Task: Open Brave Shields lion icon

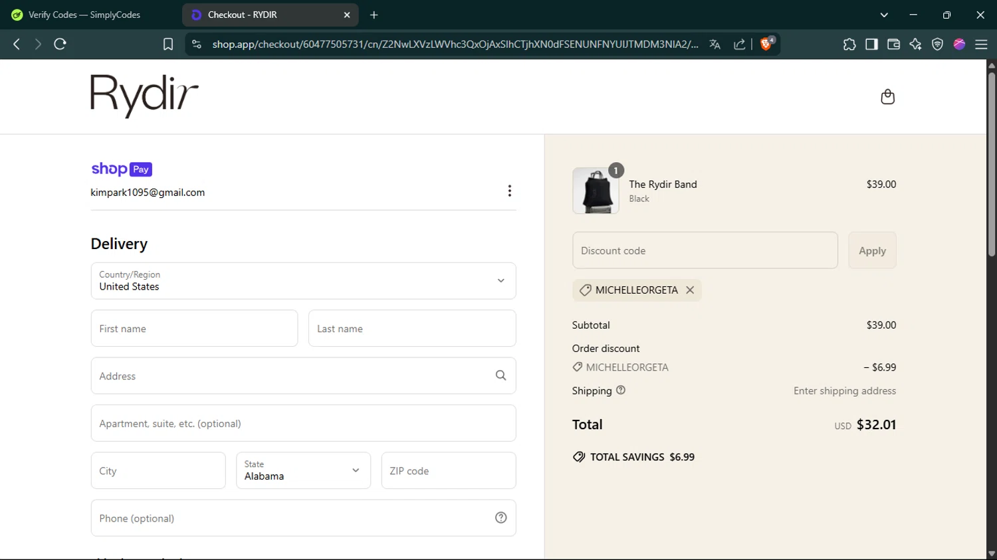Action: pyautogui.click(x=766, y=44)
